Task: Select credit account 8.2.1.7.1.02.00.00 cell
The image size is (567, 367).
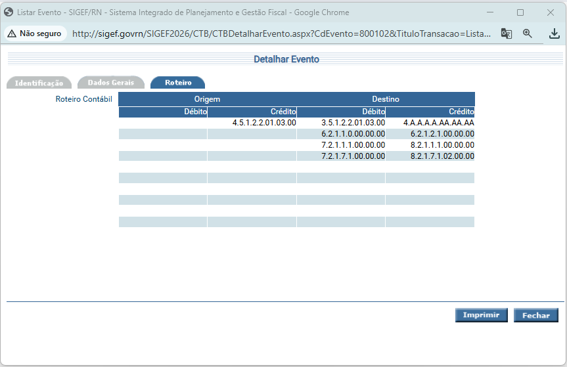Action: coord(442,156)
